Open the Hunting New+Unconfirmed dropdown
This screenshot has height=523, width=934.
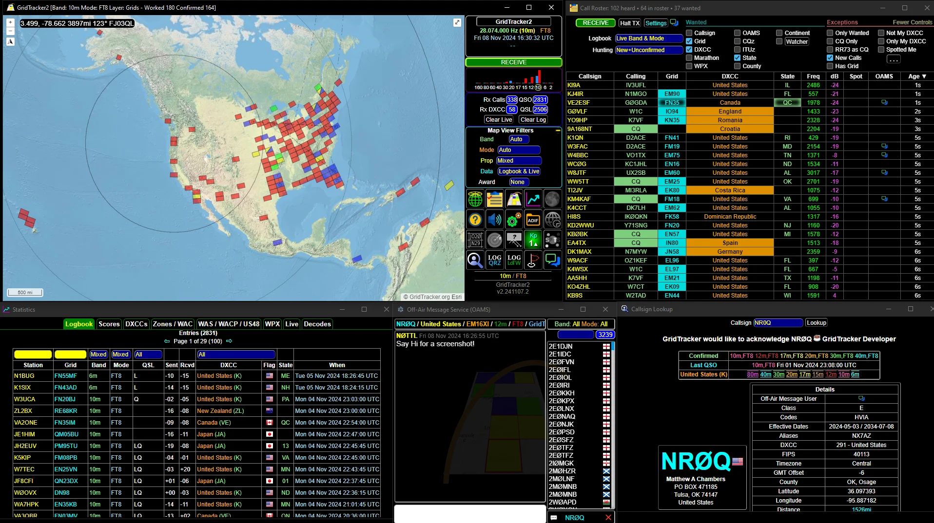coord(648,50)
